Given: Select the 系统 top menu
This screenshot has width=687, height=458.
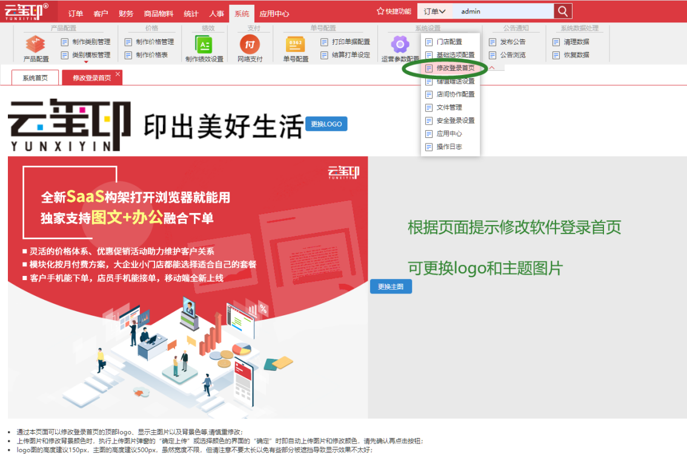Looking at the screenshot, I should coord(241,13).
